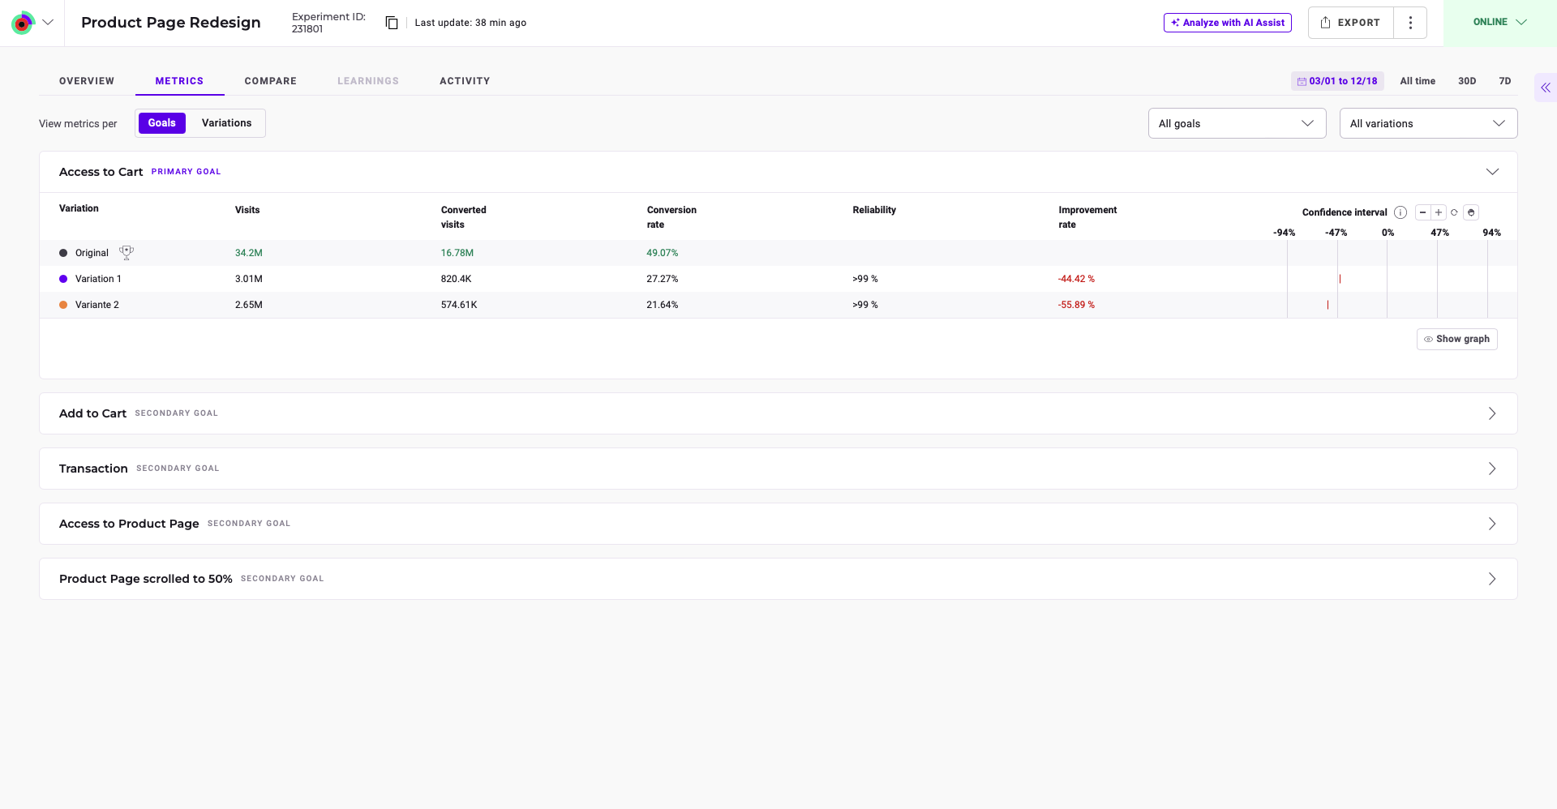Screen dimensions: 1557x809
Task: Switch metrics view to Variations
Action: (226, 123)
